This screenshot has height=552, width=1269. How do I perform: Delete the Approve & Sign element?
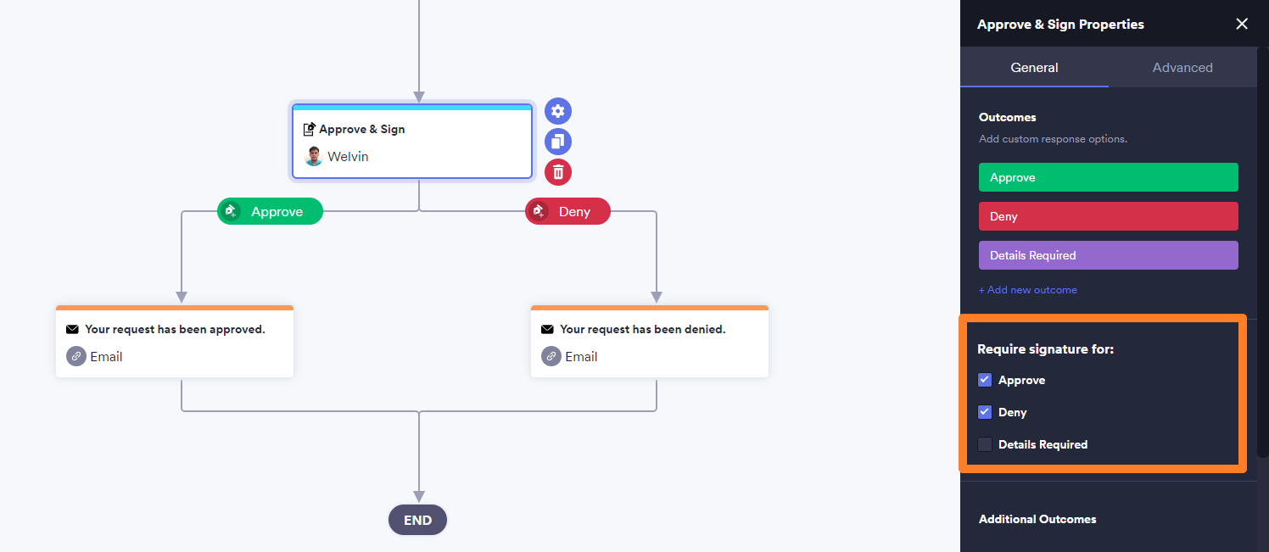tap(557, 172)
